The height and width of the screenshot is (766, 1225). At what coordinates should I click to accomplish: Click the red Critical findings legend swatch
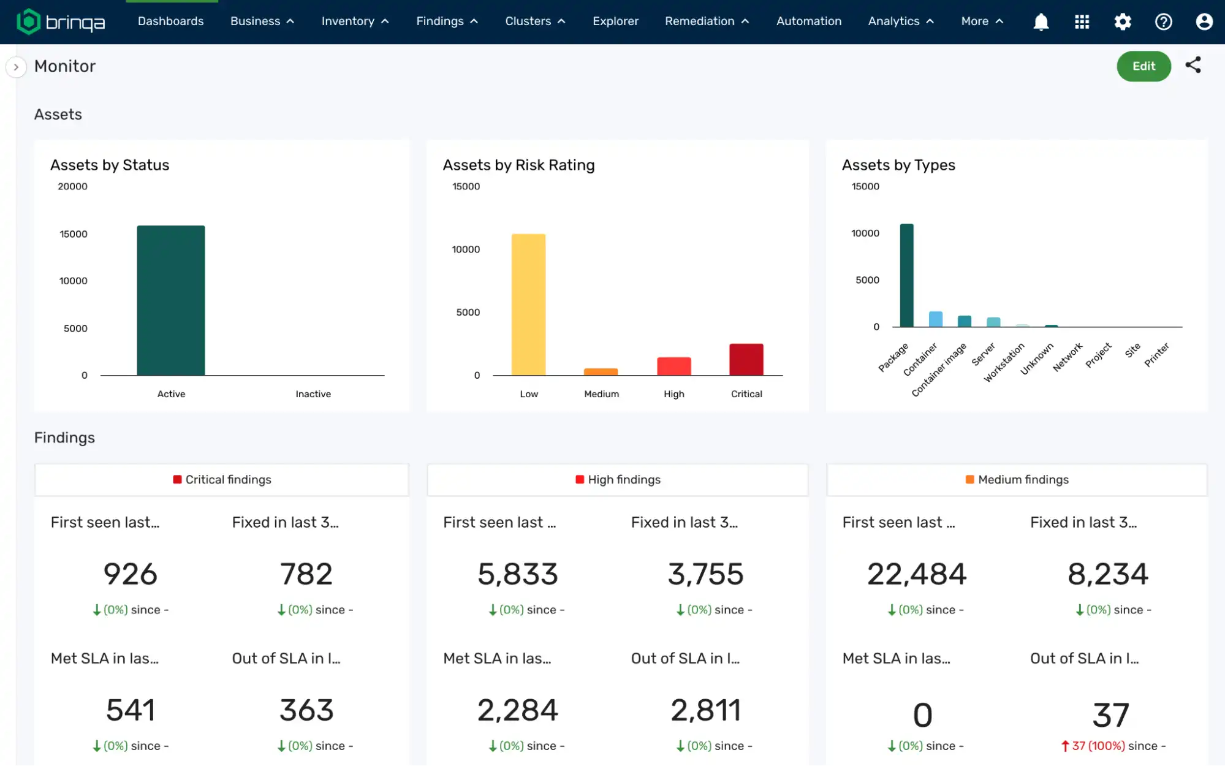click(x=177, y=479)
